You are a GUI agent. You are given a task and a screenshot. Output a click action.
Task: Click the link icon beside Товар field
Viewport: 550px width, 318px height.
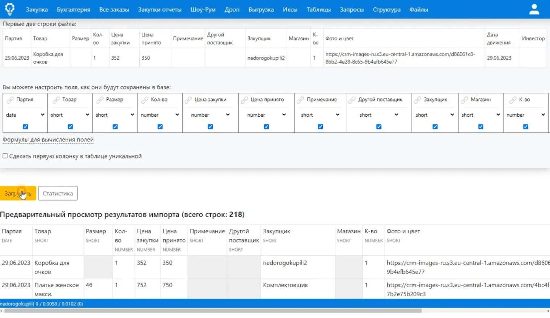coord(56,100)
